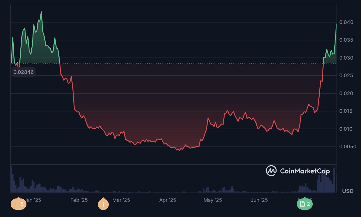Click the 0.015 price axis label
361x217 pixels.
coord(346,111)
